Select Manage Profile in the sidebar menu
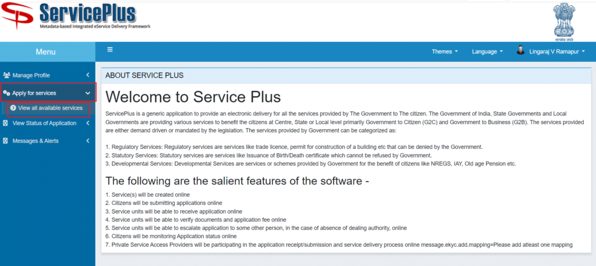 pyautogui.click(x=48, y=75)
